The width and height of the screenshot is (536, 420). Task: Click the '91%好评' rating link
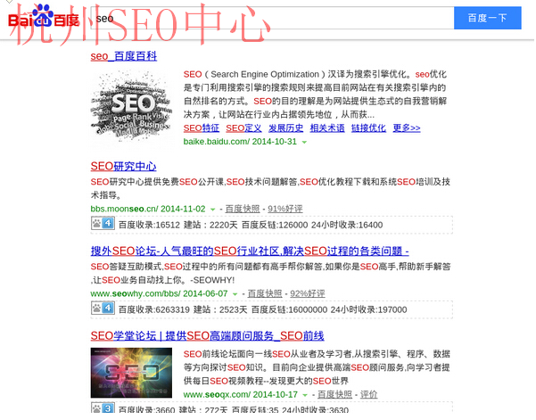click(285, 209)
